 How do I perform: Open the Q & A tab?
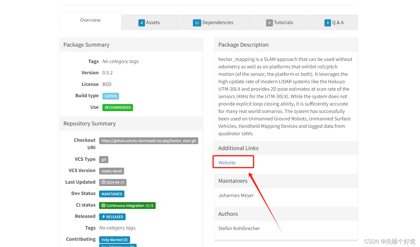(334, 23)
